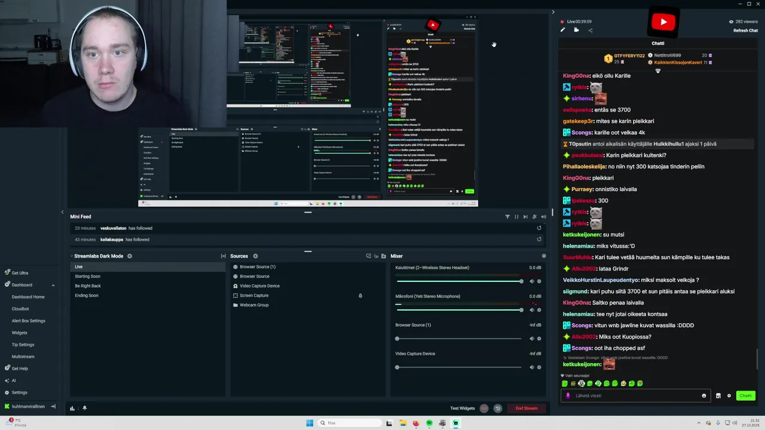
Task: Open settings for Kaiuttimet audio source
Action: (x=539, y=281)
